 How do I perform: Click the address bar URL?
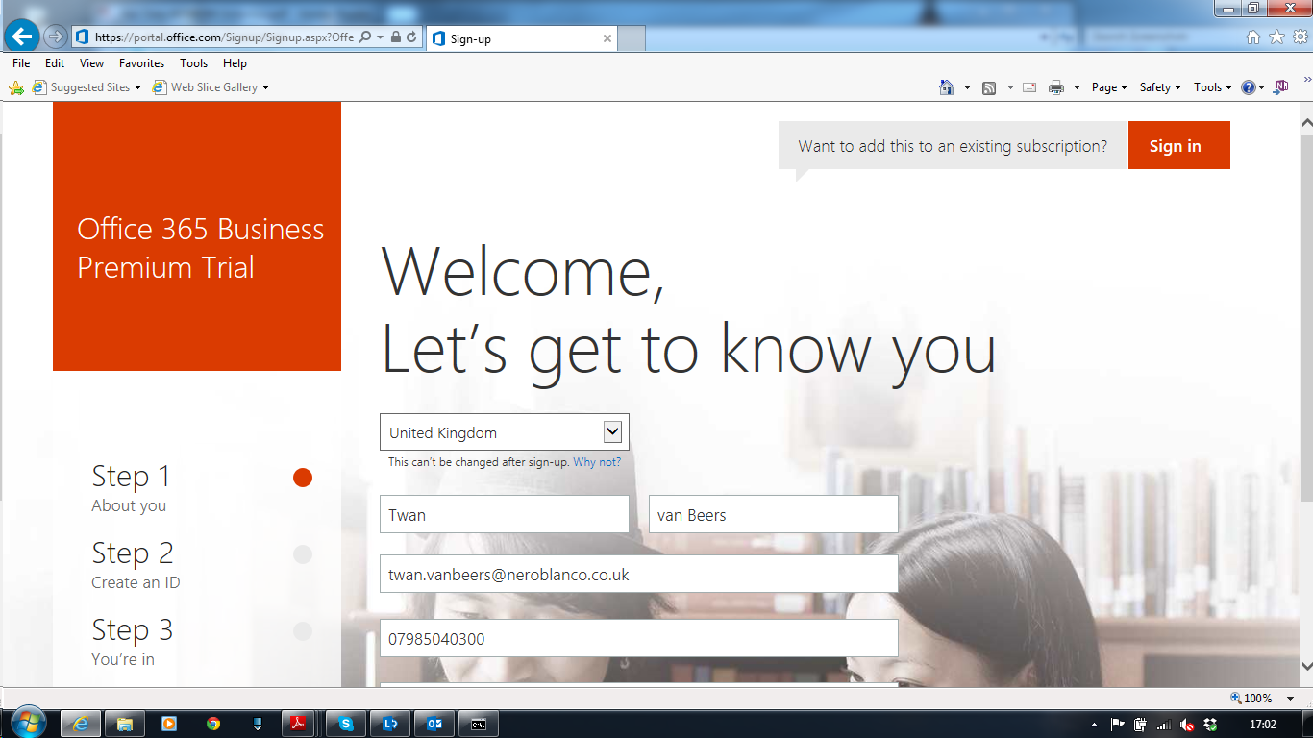(x=225, y=37)
